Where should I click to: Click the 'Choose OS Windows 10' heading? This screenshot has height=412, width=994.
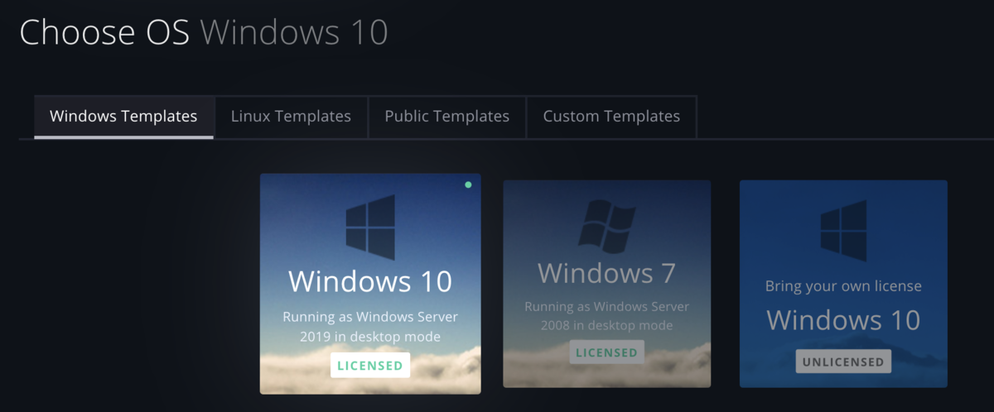204,32
